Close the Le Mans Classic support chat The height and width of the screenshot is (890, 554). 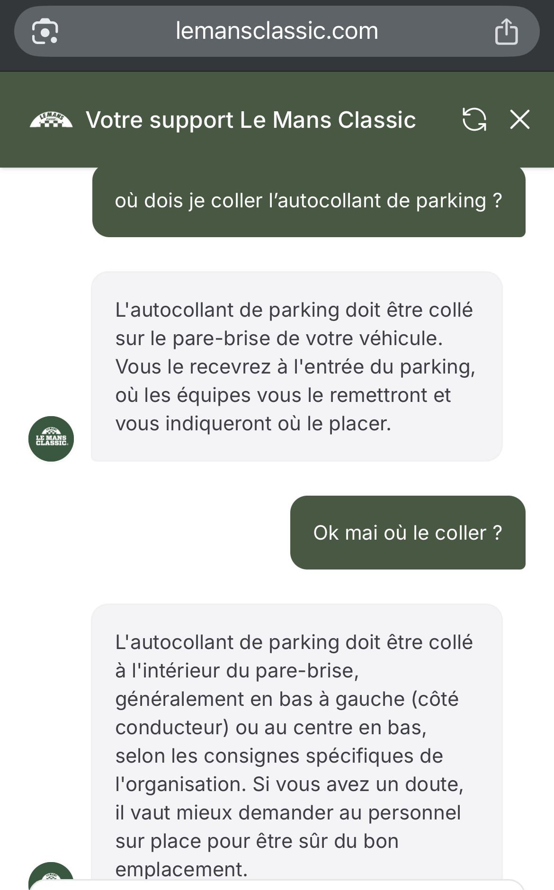pyautogui.click(x=520, y=119)
